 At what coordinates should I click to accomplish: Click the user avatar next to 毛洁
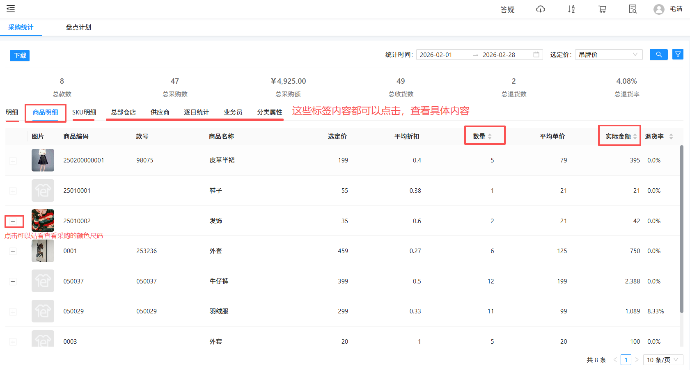[659, 9]
